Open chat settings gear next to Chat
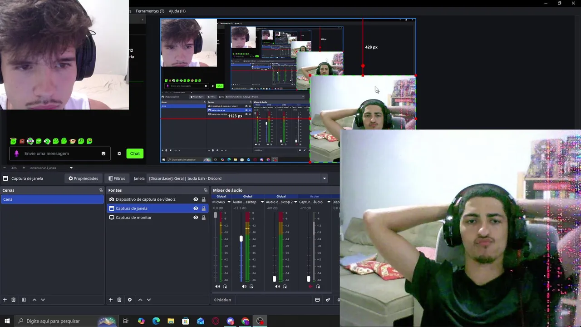The width and height of the screenshot is (581, 327). 119,154
